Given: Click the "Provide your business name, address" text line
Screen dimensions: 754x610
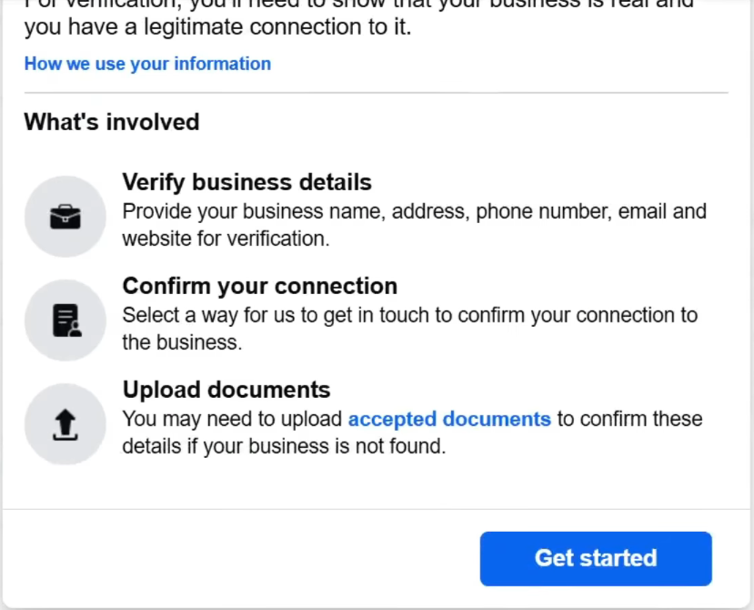Looking at the screenshot, I should click(414, 211).
